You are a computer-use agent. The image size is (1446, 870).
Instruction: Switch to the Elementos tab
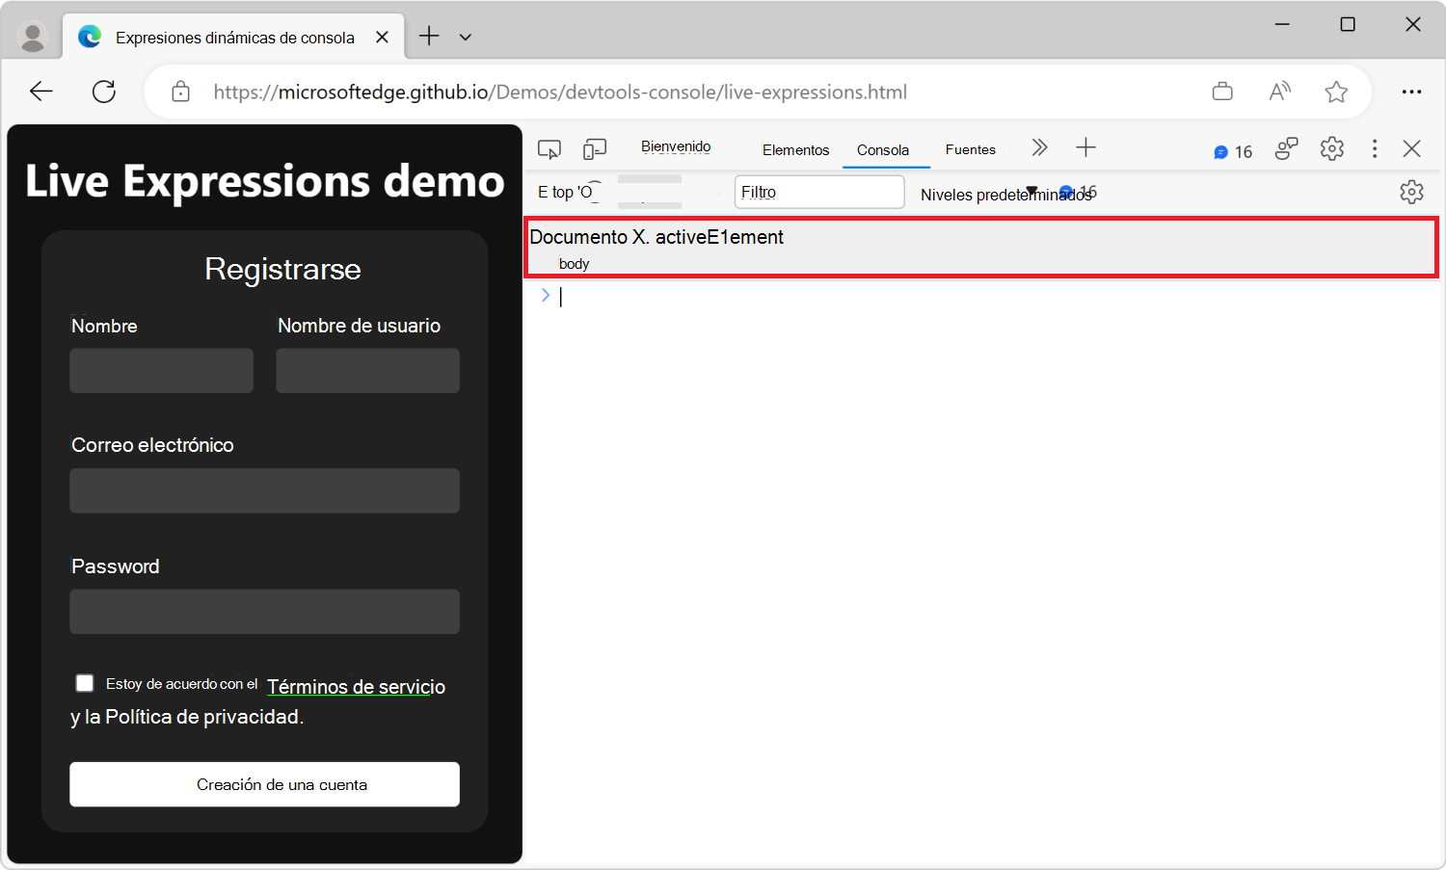point(794,149)
